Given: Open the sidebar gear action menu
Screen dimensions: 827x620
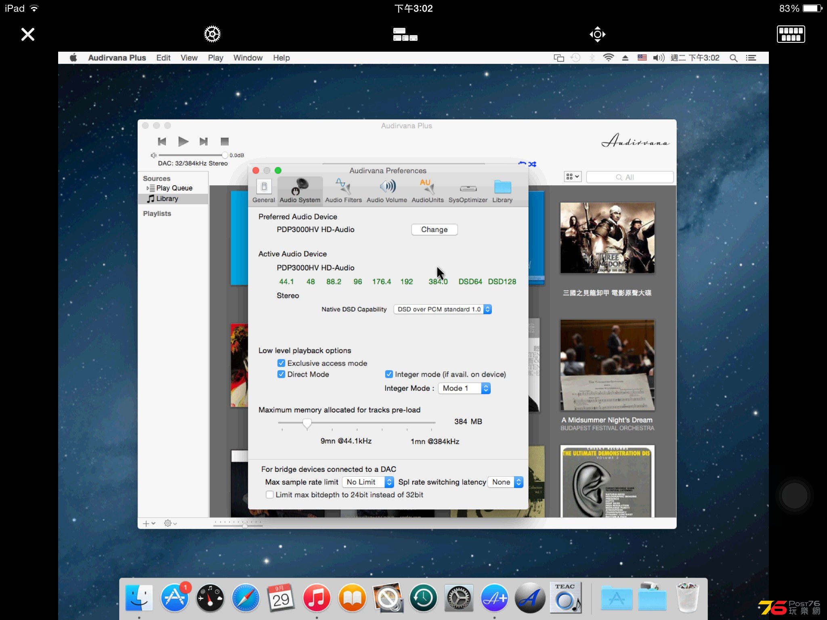Looking at the screenshot, I should click(x=170, y=524).
